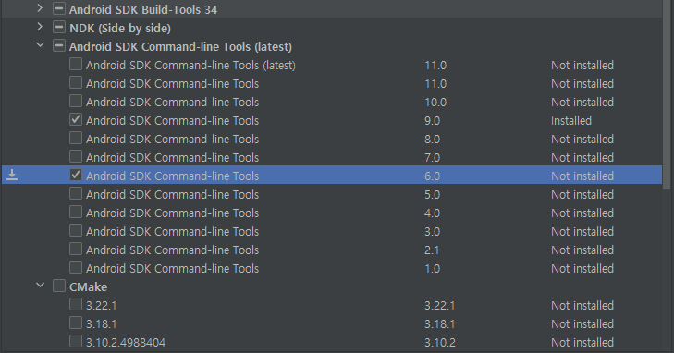Select the Command-line Tools 8.0 row

332,139
